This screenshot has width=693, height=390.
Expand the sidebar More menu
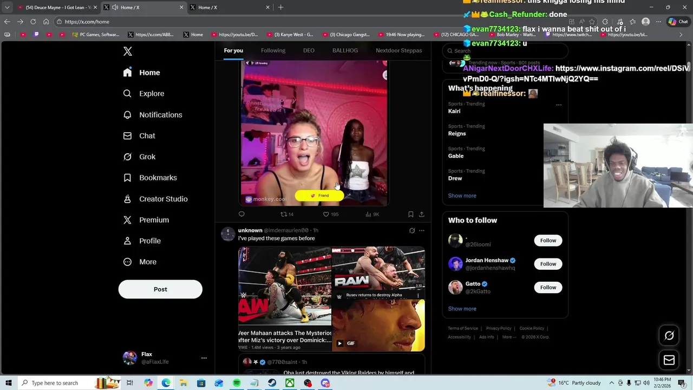(x=140, y=262)
